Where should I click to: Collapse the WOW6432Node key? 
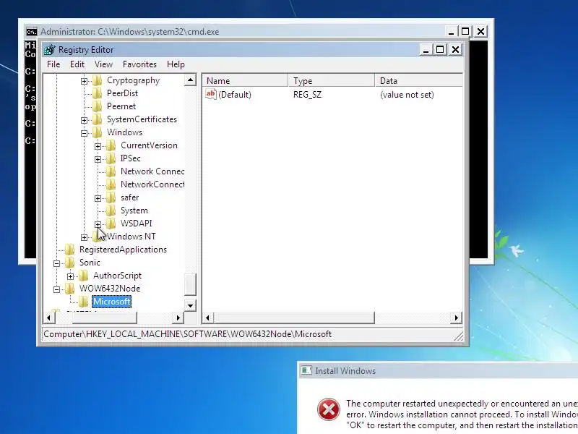[56, 290]
